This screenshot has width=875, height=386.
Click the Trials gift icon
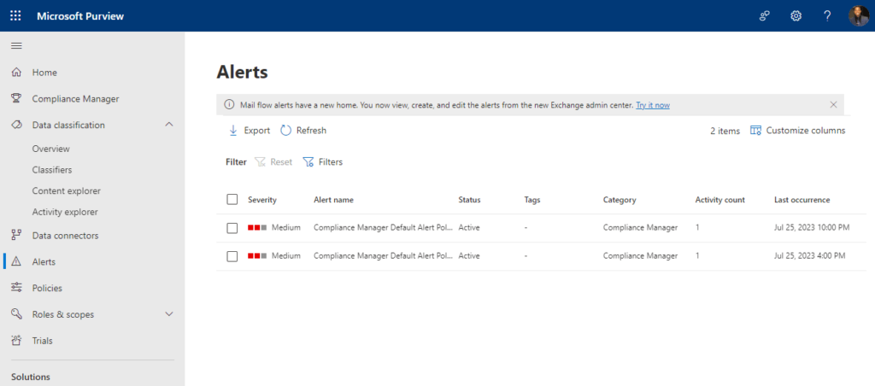(16, 340)
